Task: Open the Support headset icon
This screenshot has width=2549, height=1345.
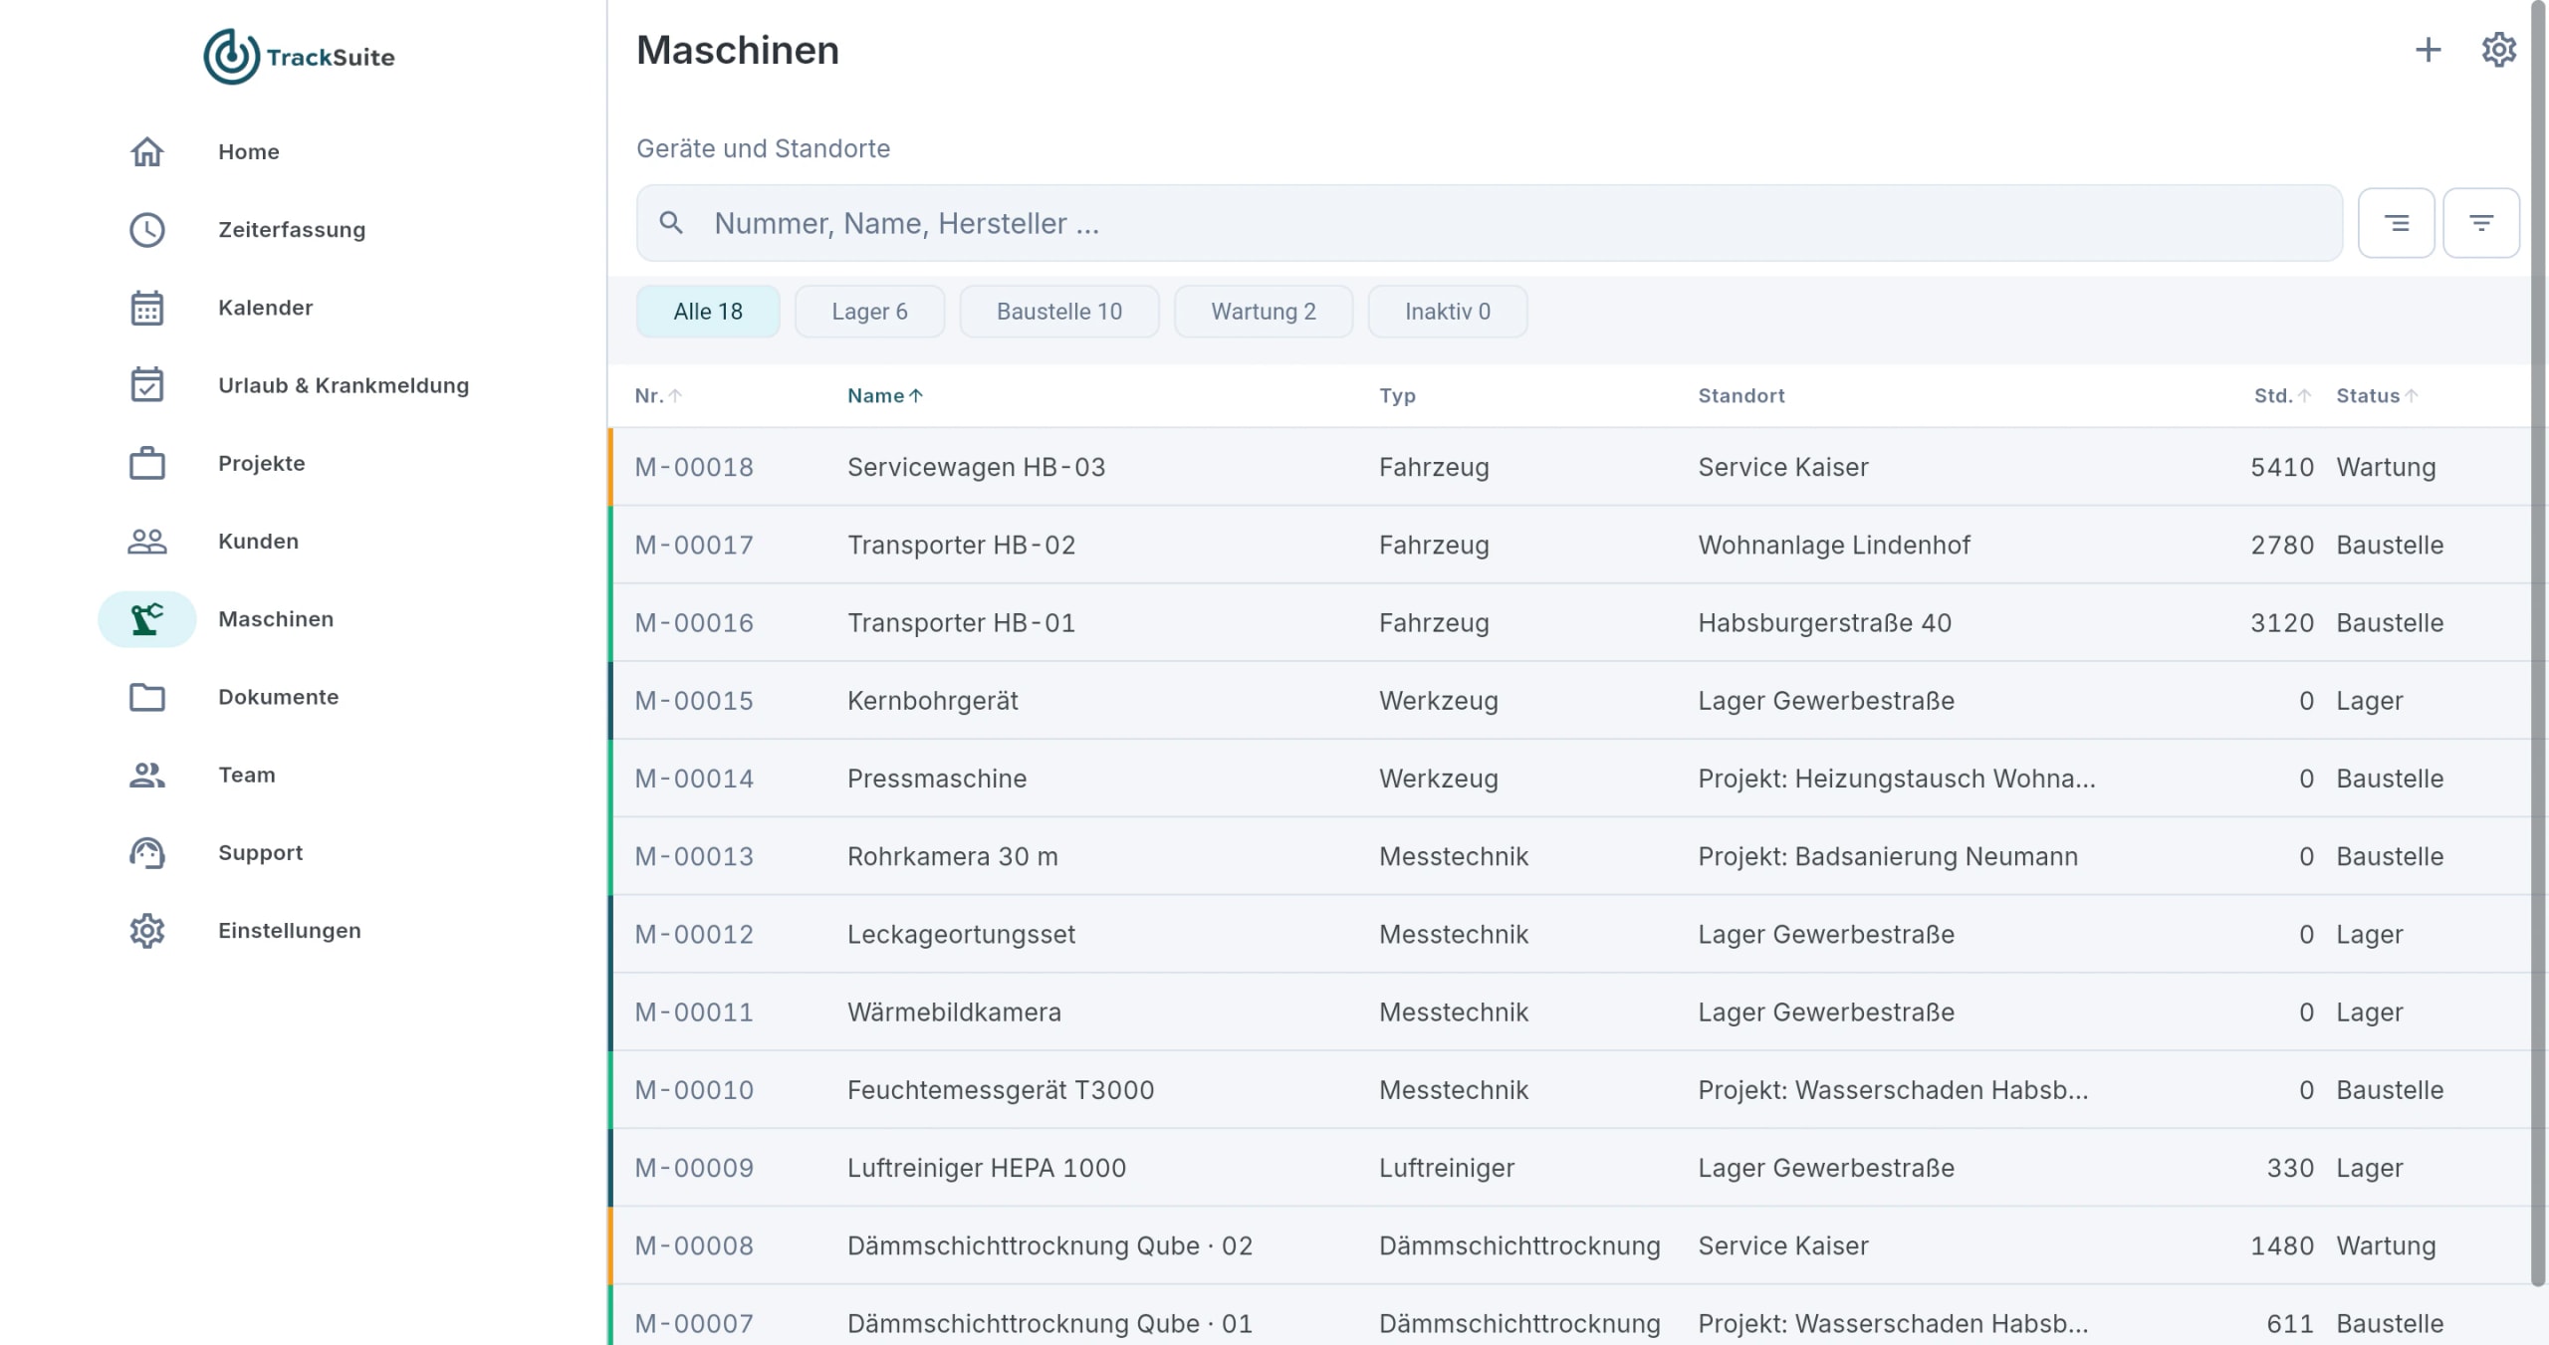Action: click(x=147, y=853)
